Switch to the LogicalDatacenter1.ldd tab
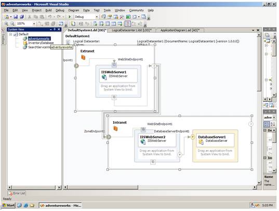Image resolution: width=279 pixels, height=211 pixels. [x=131, y=30]
